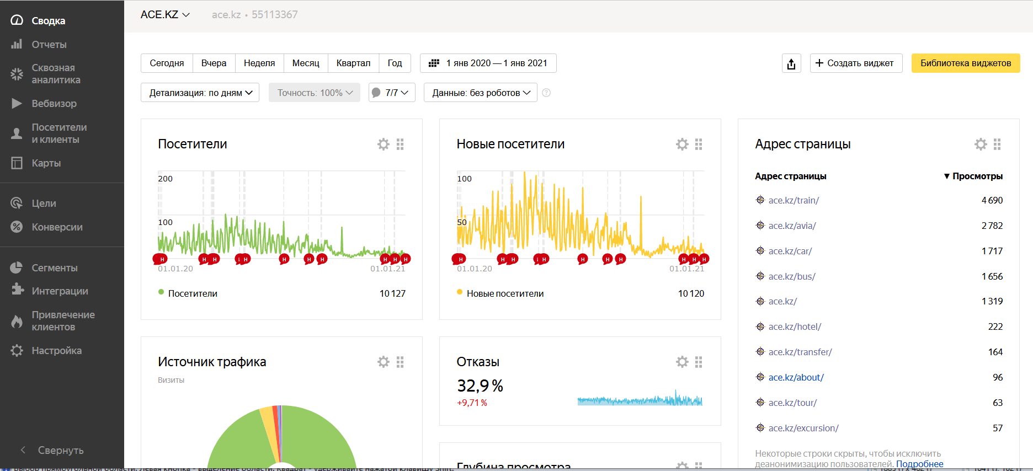This screenshot has width=1033, height=471.
Task: Click the Настройка gear icon in sidebar
Action: tap(17, 350)
